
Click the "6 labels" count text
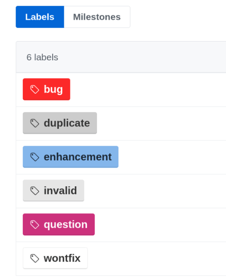tap(42, 57)
